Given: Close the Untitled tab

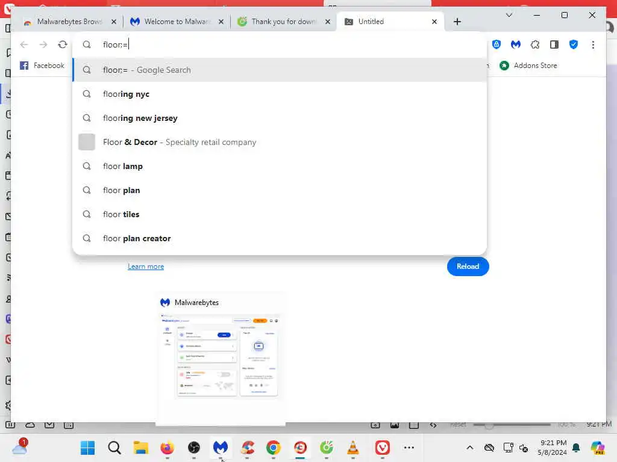Looking at the screenshot, I should coord(434,22).
